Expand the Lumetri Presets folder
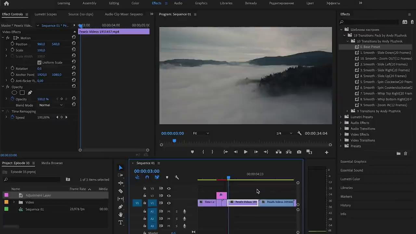This screenshot has height=234, width=416. [x=341, y=117]
